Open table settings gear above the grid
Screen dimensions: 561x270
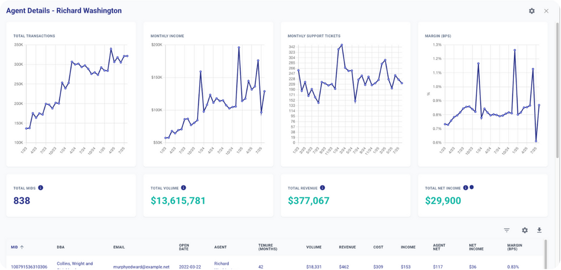525,230
